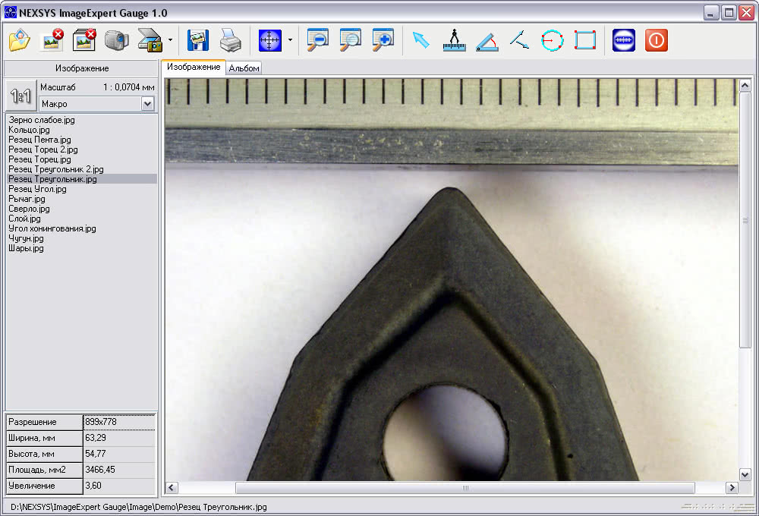
Task: Toggle the 1:1 scale button
Action: (x=20, y=96)
